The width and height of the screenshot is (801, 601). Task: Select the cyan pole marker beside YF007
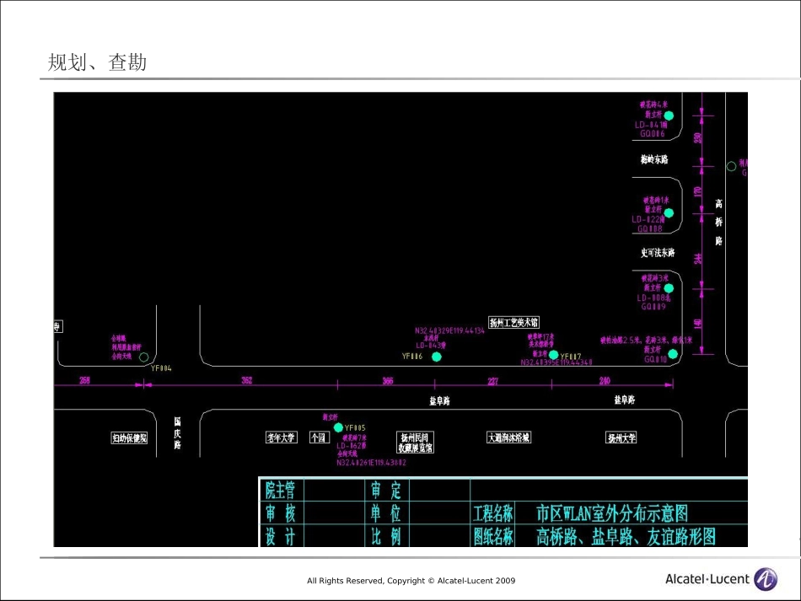(x=553, y=355)
